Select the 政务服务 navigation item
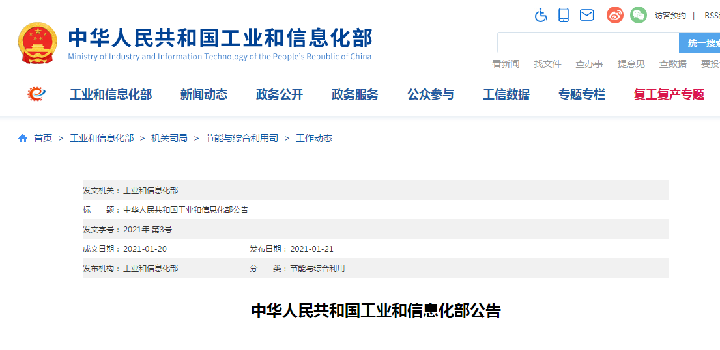This screenshot has width=720, height=350. [355, 95]
